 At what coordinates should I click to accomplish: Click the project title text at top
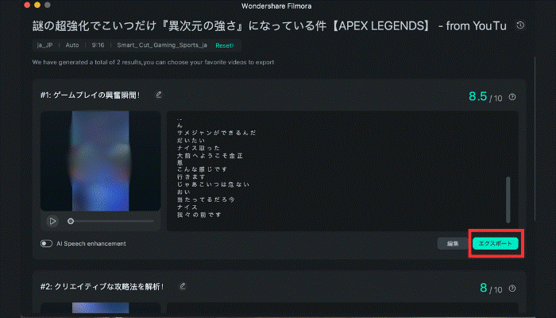269,26
